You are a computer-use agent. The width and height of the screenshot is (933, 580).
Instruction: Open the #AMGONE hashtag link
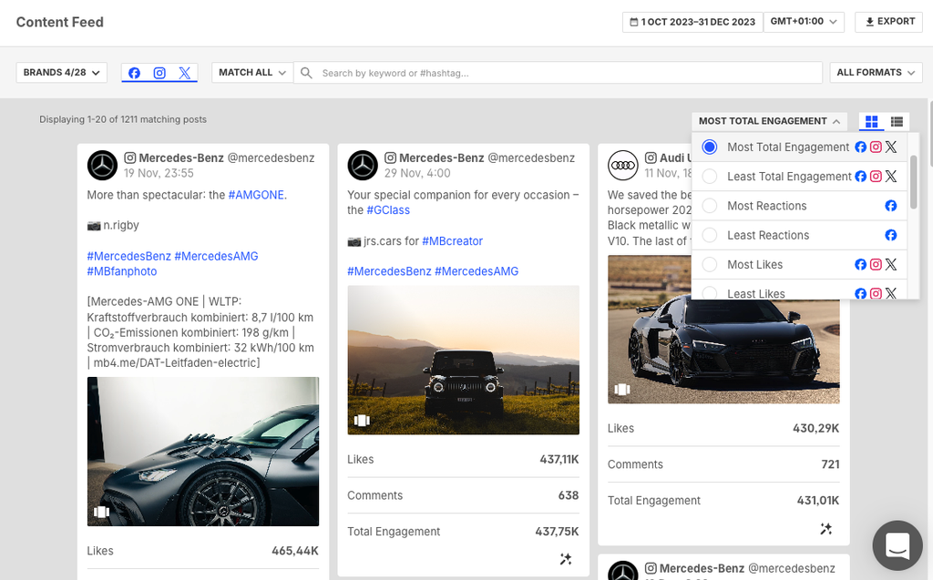click(x=256, y=195)
